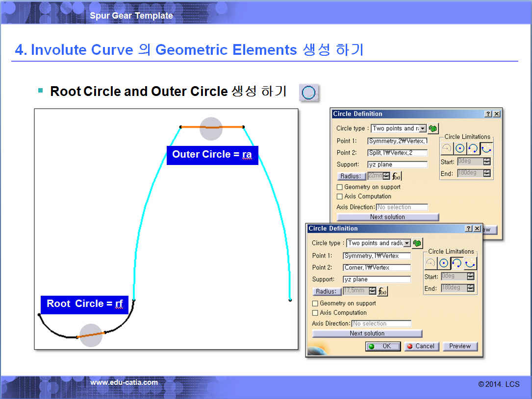This screenshot has width=532, height=399.
Task: Enable Axis Computation in the front dialog
Action: click(x=315, y=313)
